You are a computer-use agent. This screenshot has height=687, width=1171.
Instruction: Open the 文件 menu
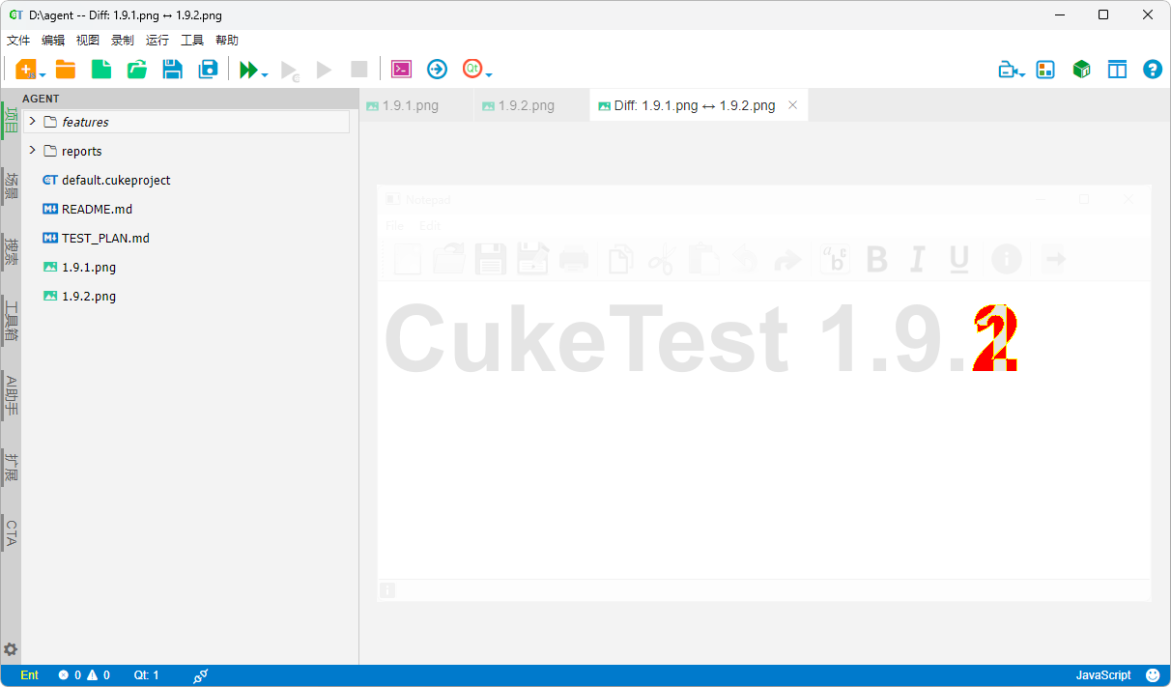[18, 41]
